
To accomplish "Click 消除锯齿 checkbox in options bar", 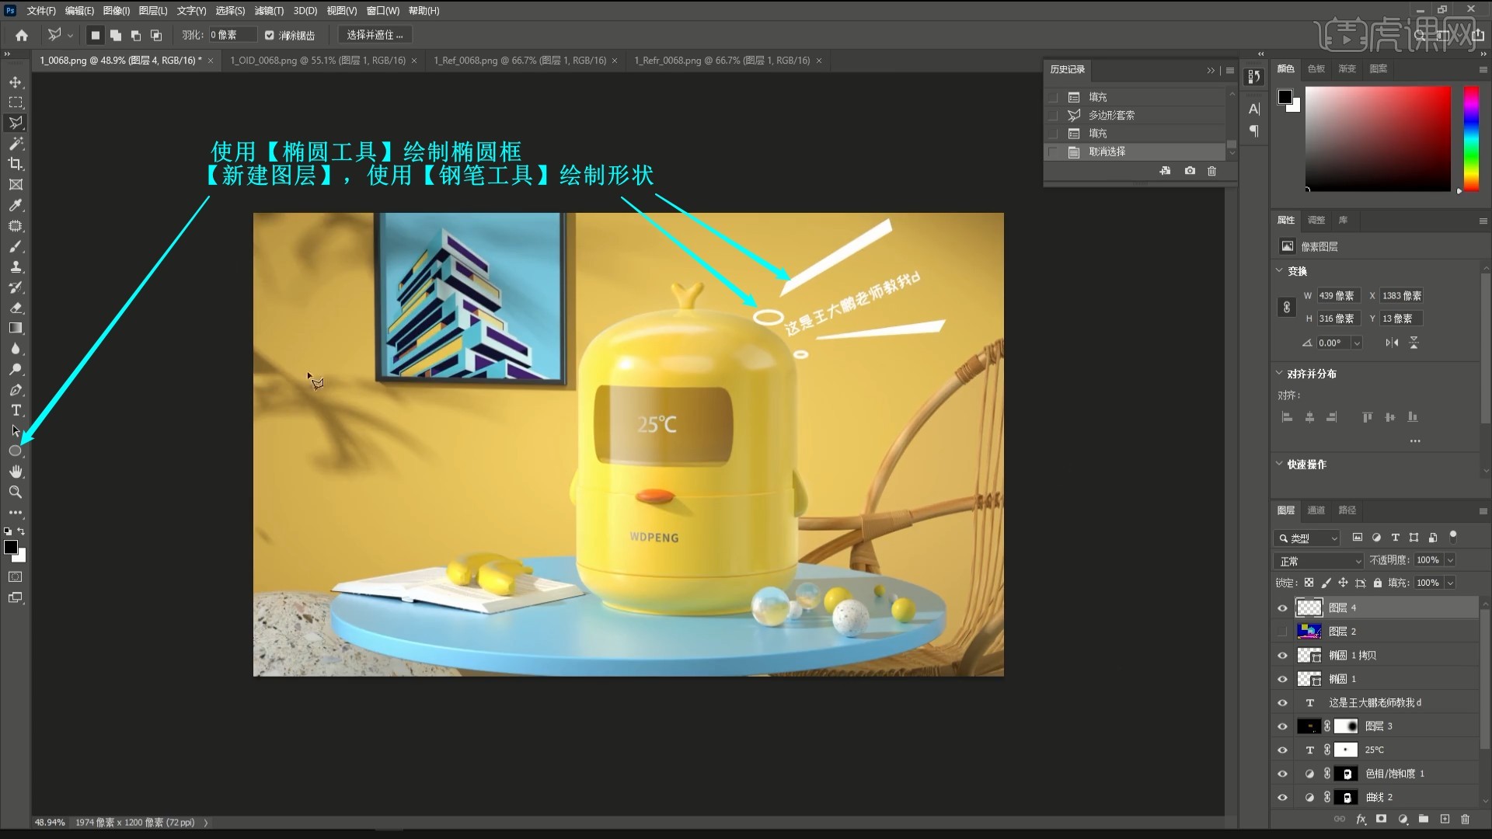I will pyautogui.click(x=270, y=35).
